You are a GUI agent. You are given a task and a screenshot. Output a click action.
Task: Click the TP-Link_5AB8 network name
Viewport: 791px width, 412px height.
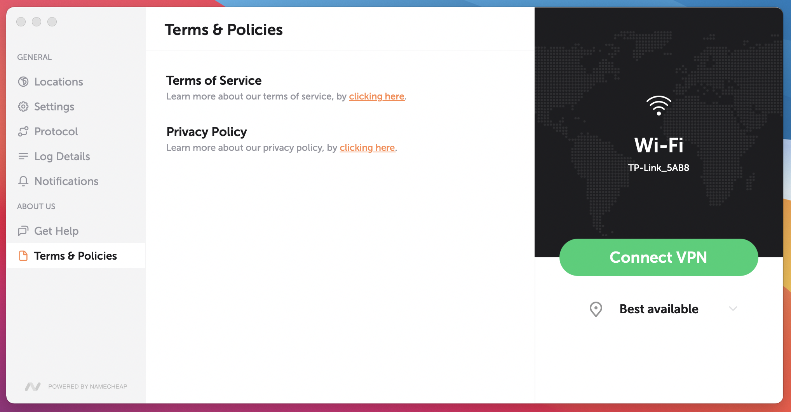click(x=659, y=168)
